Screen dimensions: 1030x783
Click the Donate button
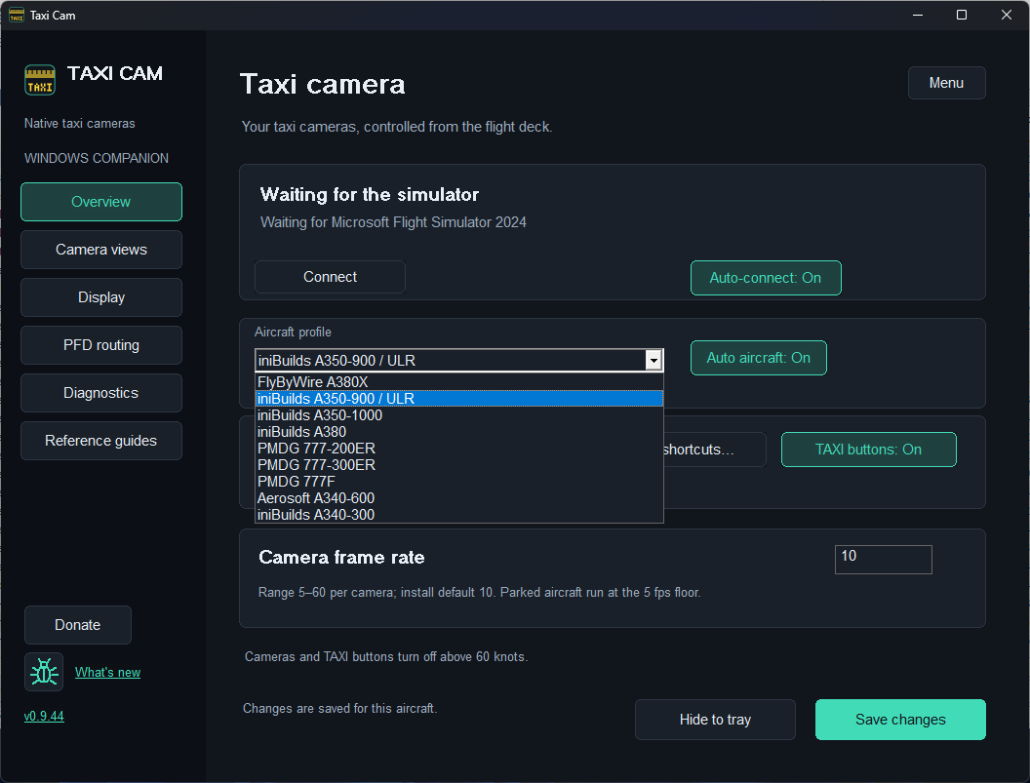tap(77, 625)
